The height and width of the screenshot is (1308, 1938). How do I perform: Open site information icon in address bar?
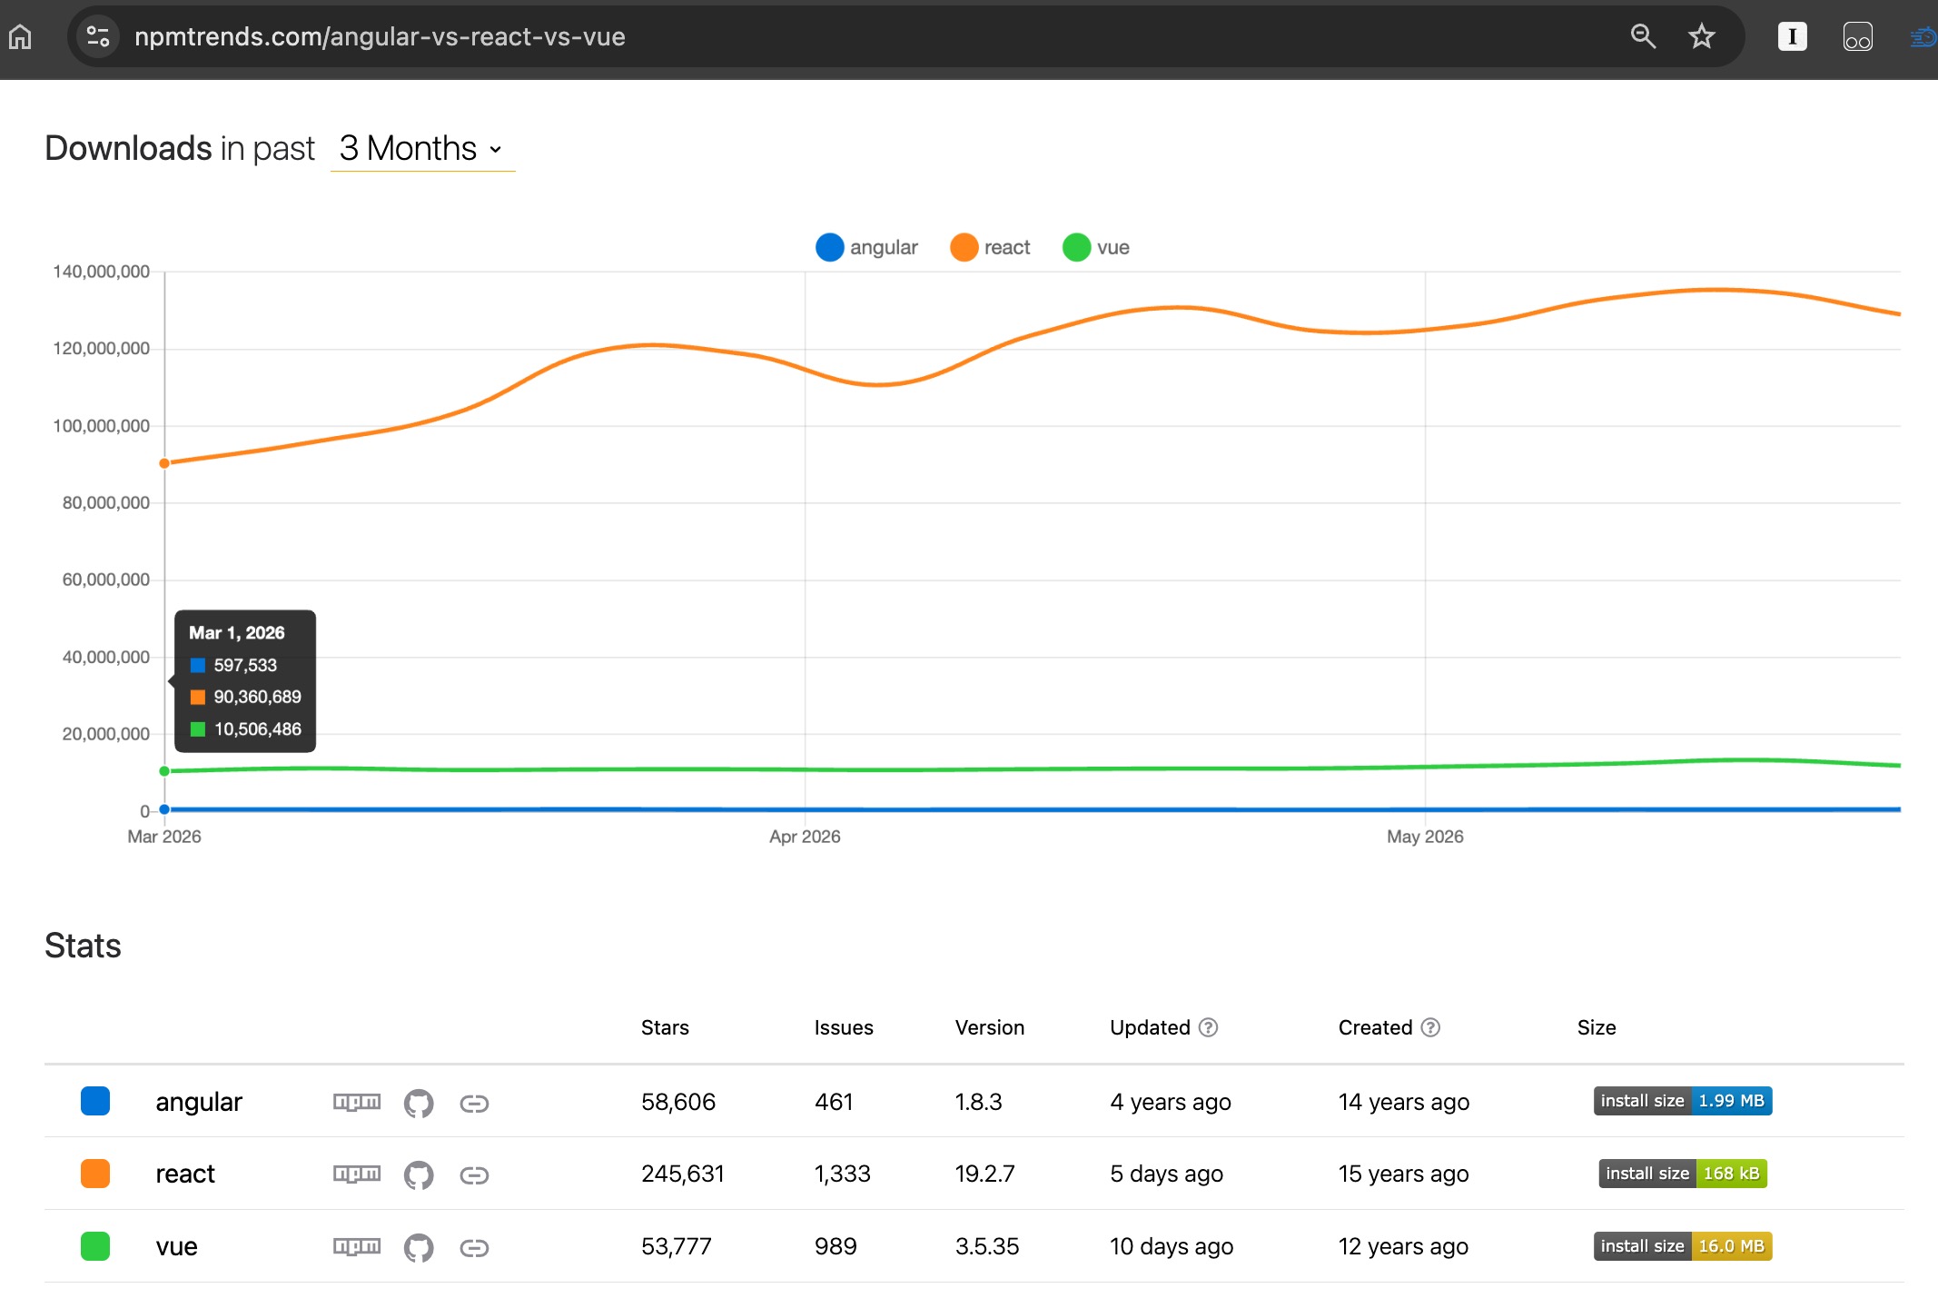click(97, 36)
